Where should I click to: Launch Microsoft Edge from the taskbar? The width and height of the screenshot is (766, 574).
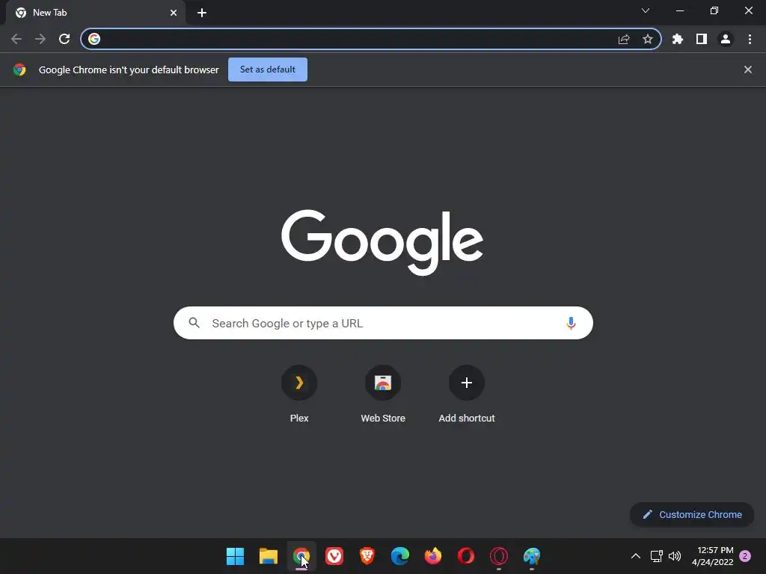(400, 556)
